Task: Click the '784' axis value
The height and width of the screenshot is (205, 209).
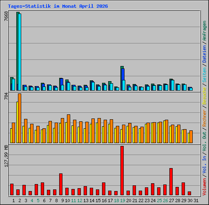Action: pos(6,96)
